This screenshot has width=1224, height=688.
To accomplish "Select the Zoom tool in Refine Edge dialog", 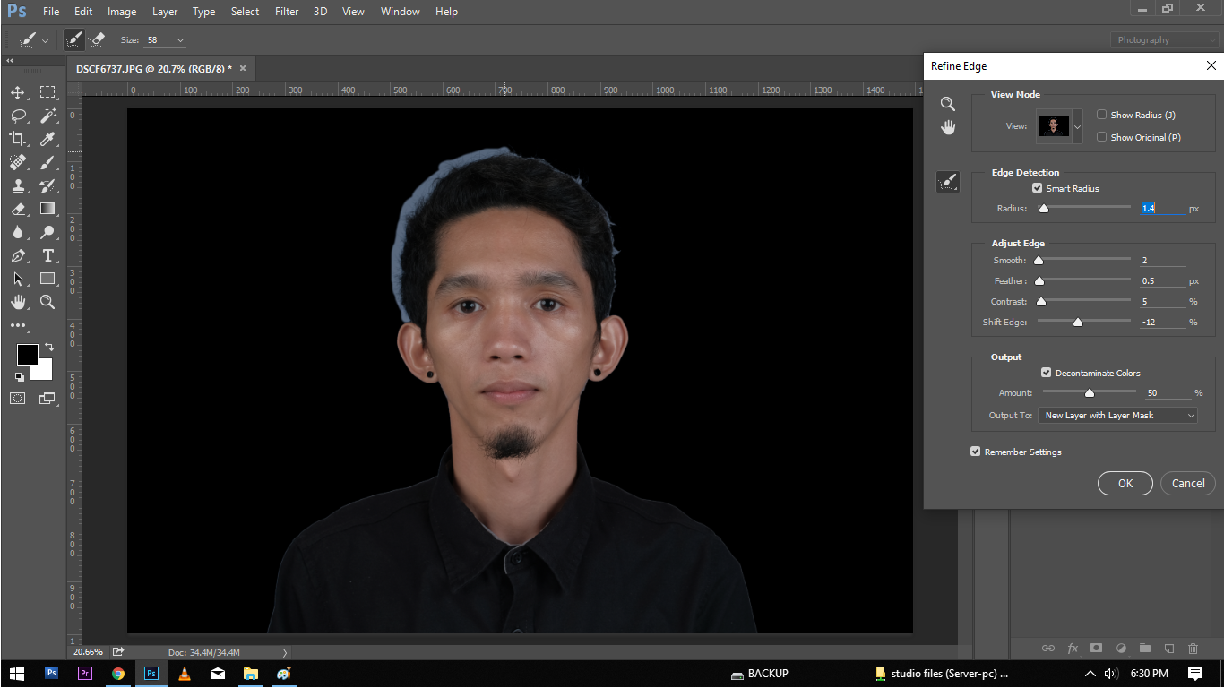I will [x=947, y=104].
